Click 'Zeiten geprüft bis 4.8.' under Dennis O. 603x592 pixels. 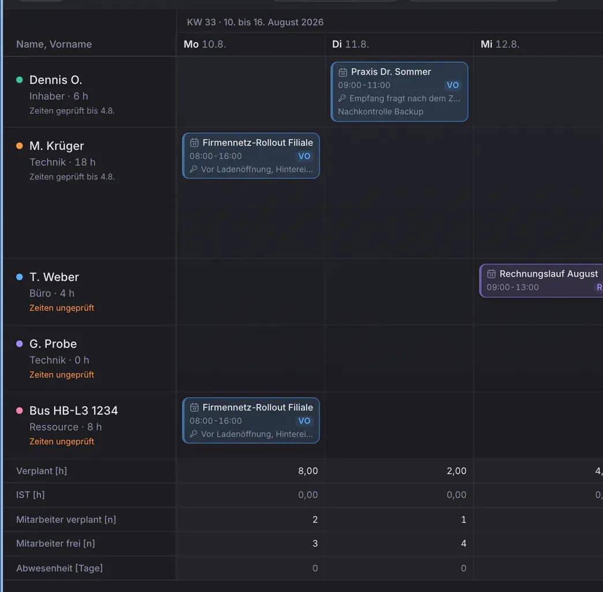pos(72,111)
